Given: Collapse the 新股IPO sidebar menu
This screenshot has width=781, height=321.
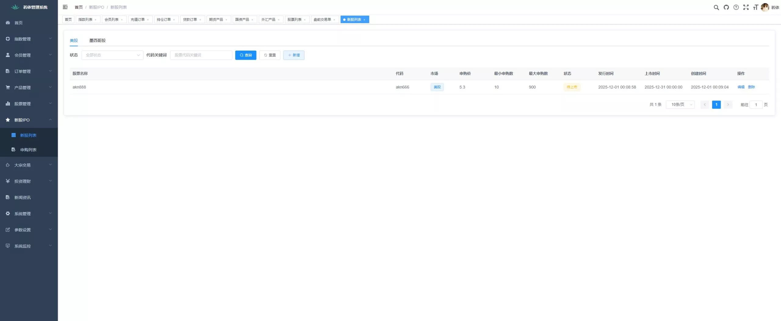Looking at the screenshot, I should [x=29, y=120].
